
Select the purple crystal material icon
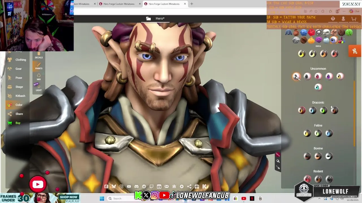coord(319,40)
